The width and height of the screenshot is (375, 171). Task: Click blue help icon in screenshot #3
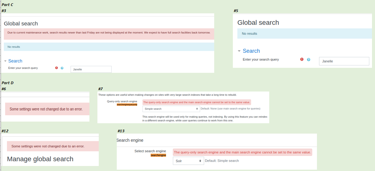pos(62,68)
